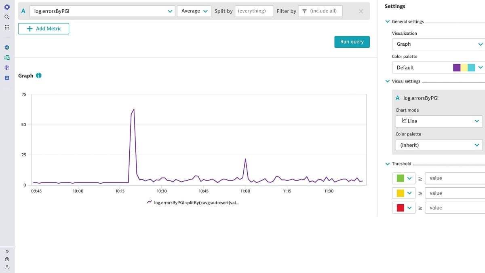Open the Dynatrace home logo icon
Viewport: 485px width, 273px height.
(6, 6)
